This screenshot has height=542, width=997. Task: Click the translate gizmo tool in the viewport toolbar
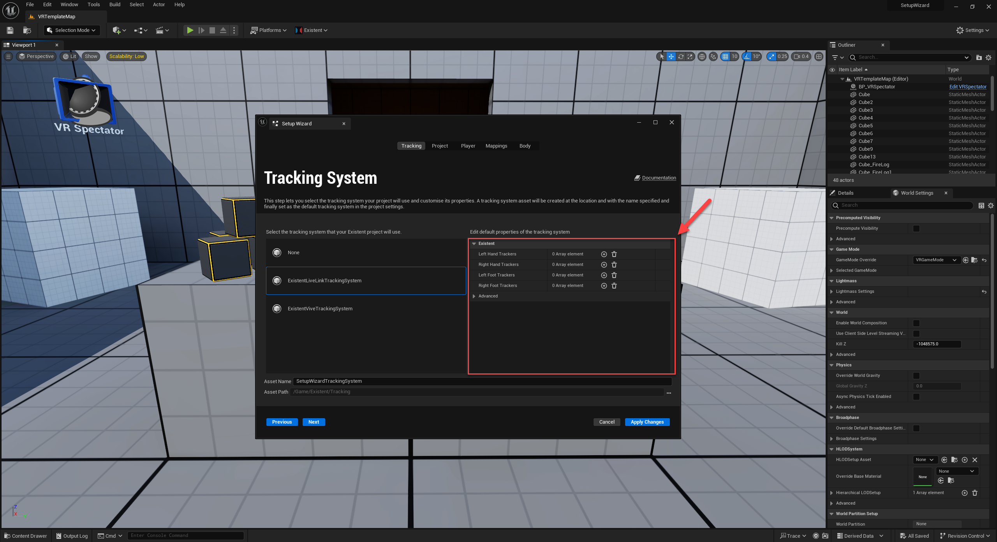click(671, 56)
